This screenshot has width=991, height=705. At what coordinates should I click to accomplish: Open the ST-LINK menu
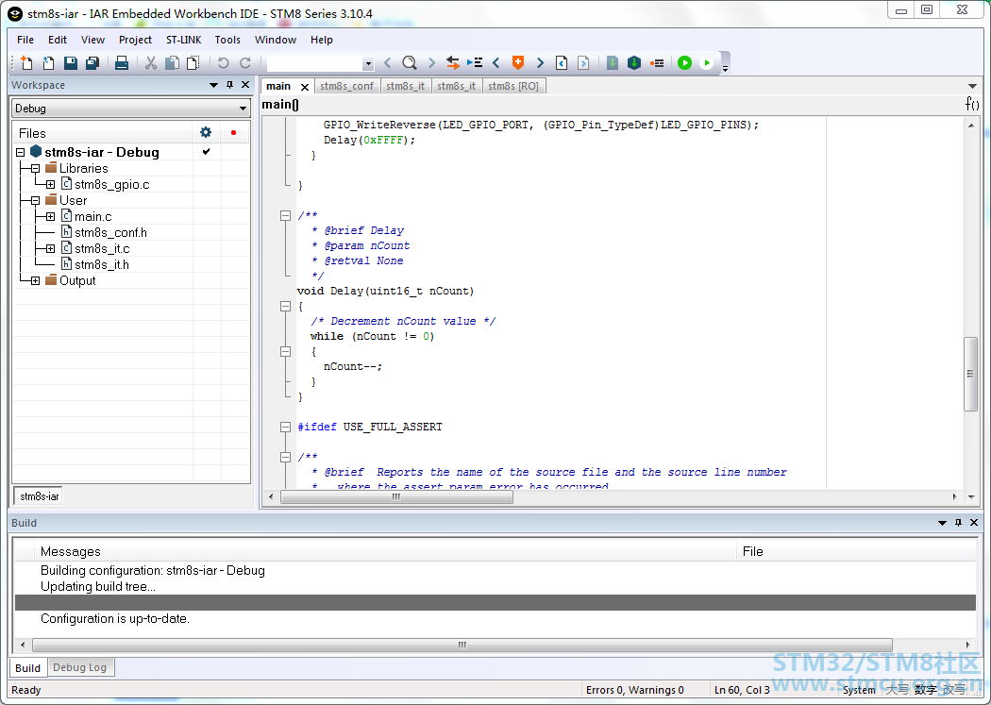coord(183,40)
